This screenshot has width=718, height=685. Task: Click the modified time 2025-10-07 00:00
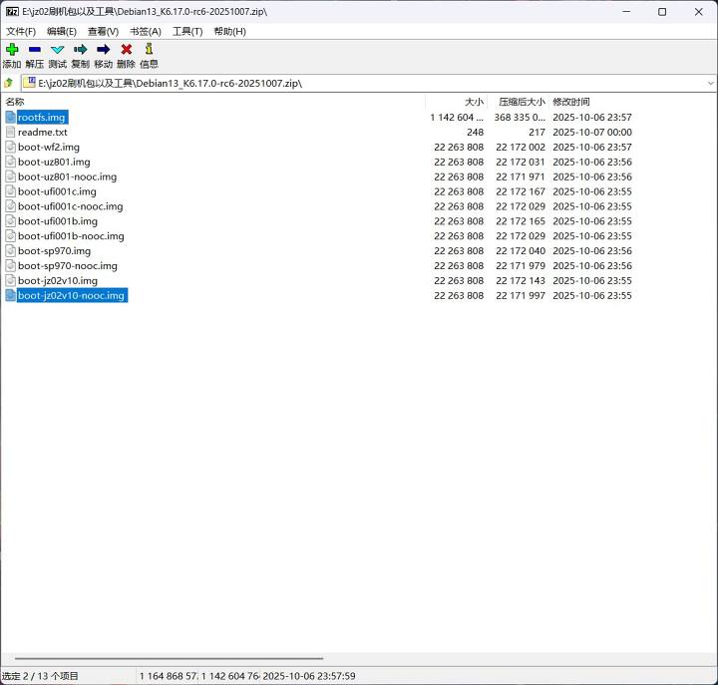(x=592, y=133)
